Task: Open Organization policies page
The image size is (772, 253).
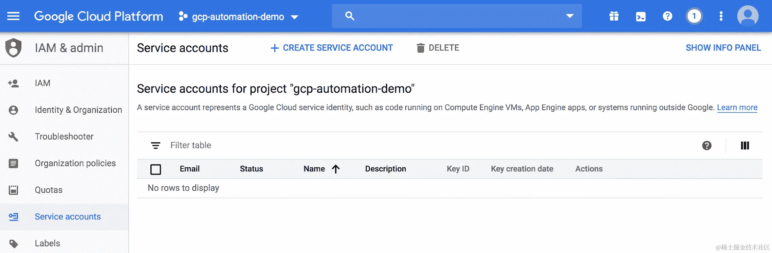Action: [65, 163]
